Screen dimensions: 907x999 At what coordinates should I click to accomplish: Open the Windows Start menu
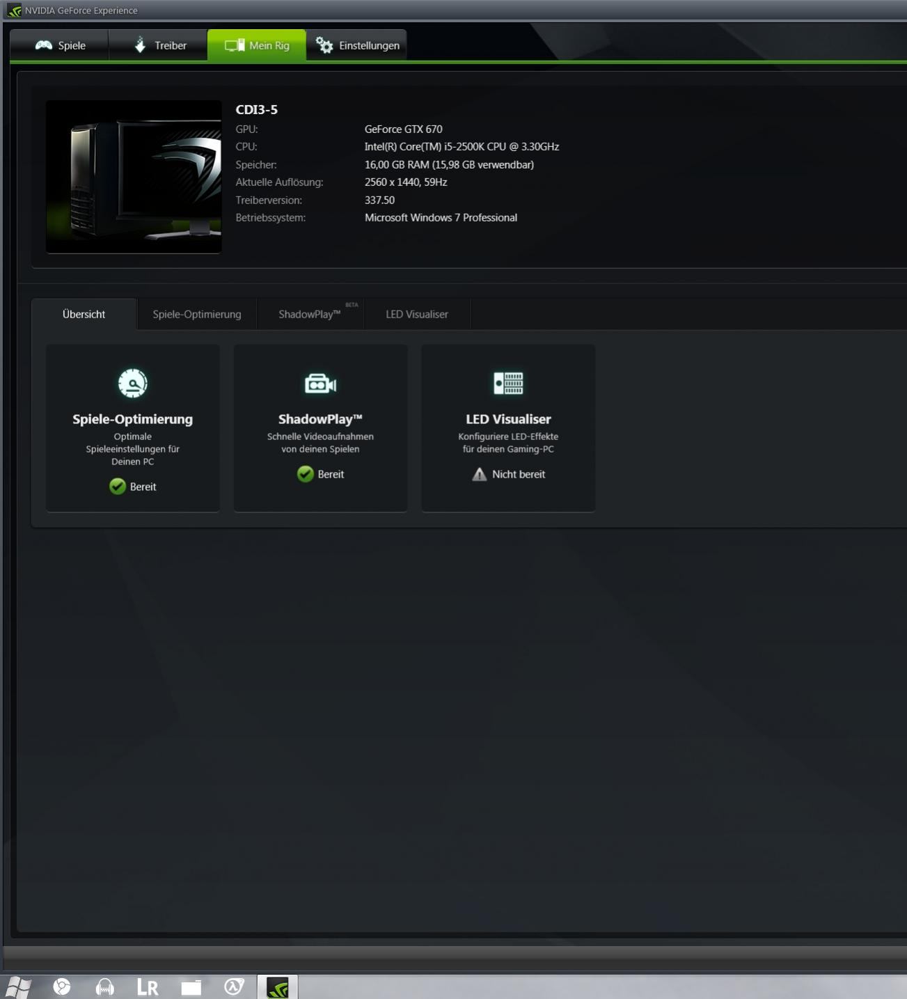coord(17,986)
